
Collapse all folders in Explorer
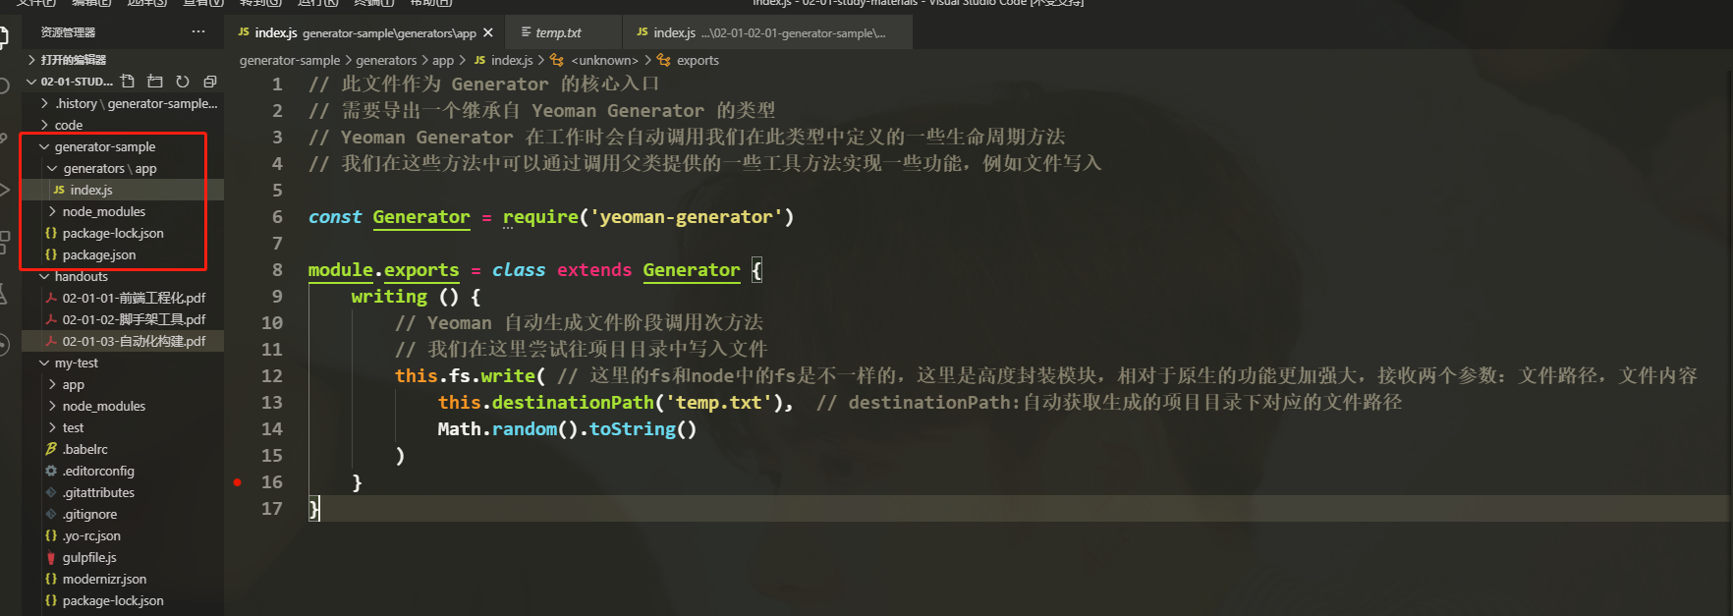point(210,82)
